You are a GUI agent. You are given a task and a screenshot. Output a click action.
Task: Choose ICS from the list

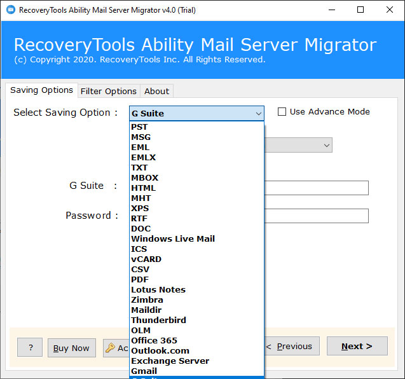tap(196, 249)
